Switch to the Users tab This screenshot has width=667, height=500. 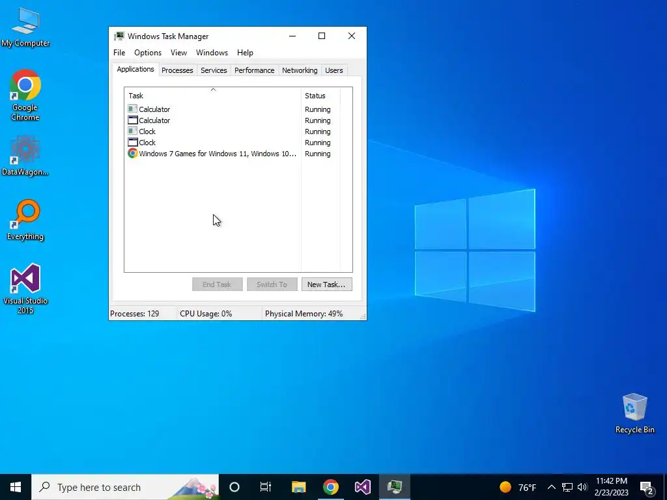tap(334, 70)
